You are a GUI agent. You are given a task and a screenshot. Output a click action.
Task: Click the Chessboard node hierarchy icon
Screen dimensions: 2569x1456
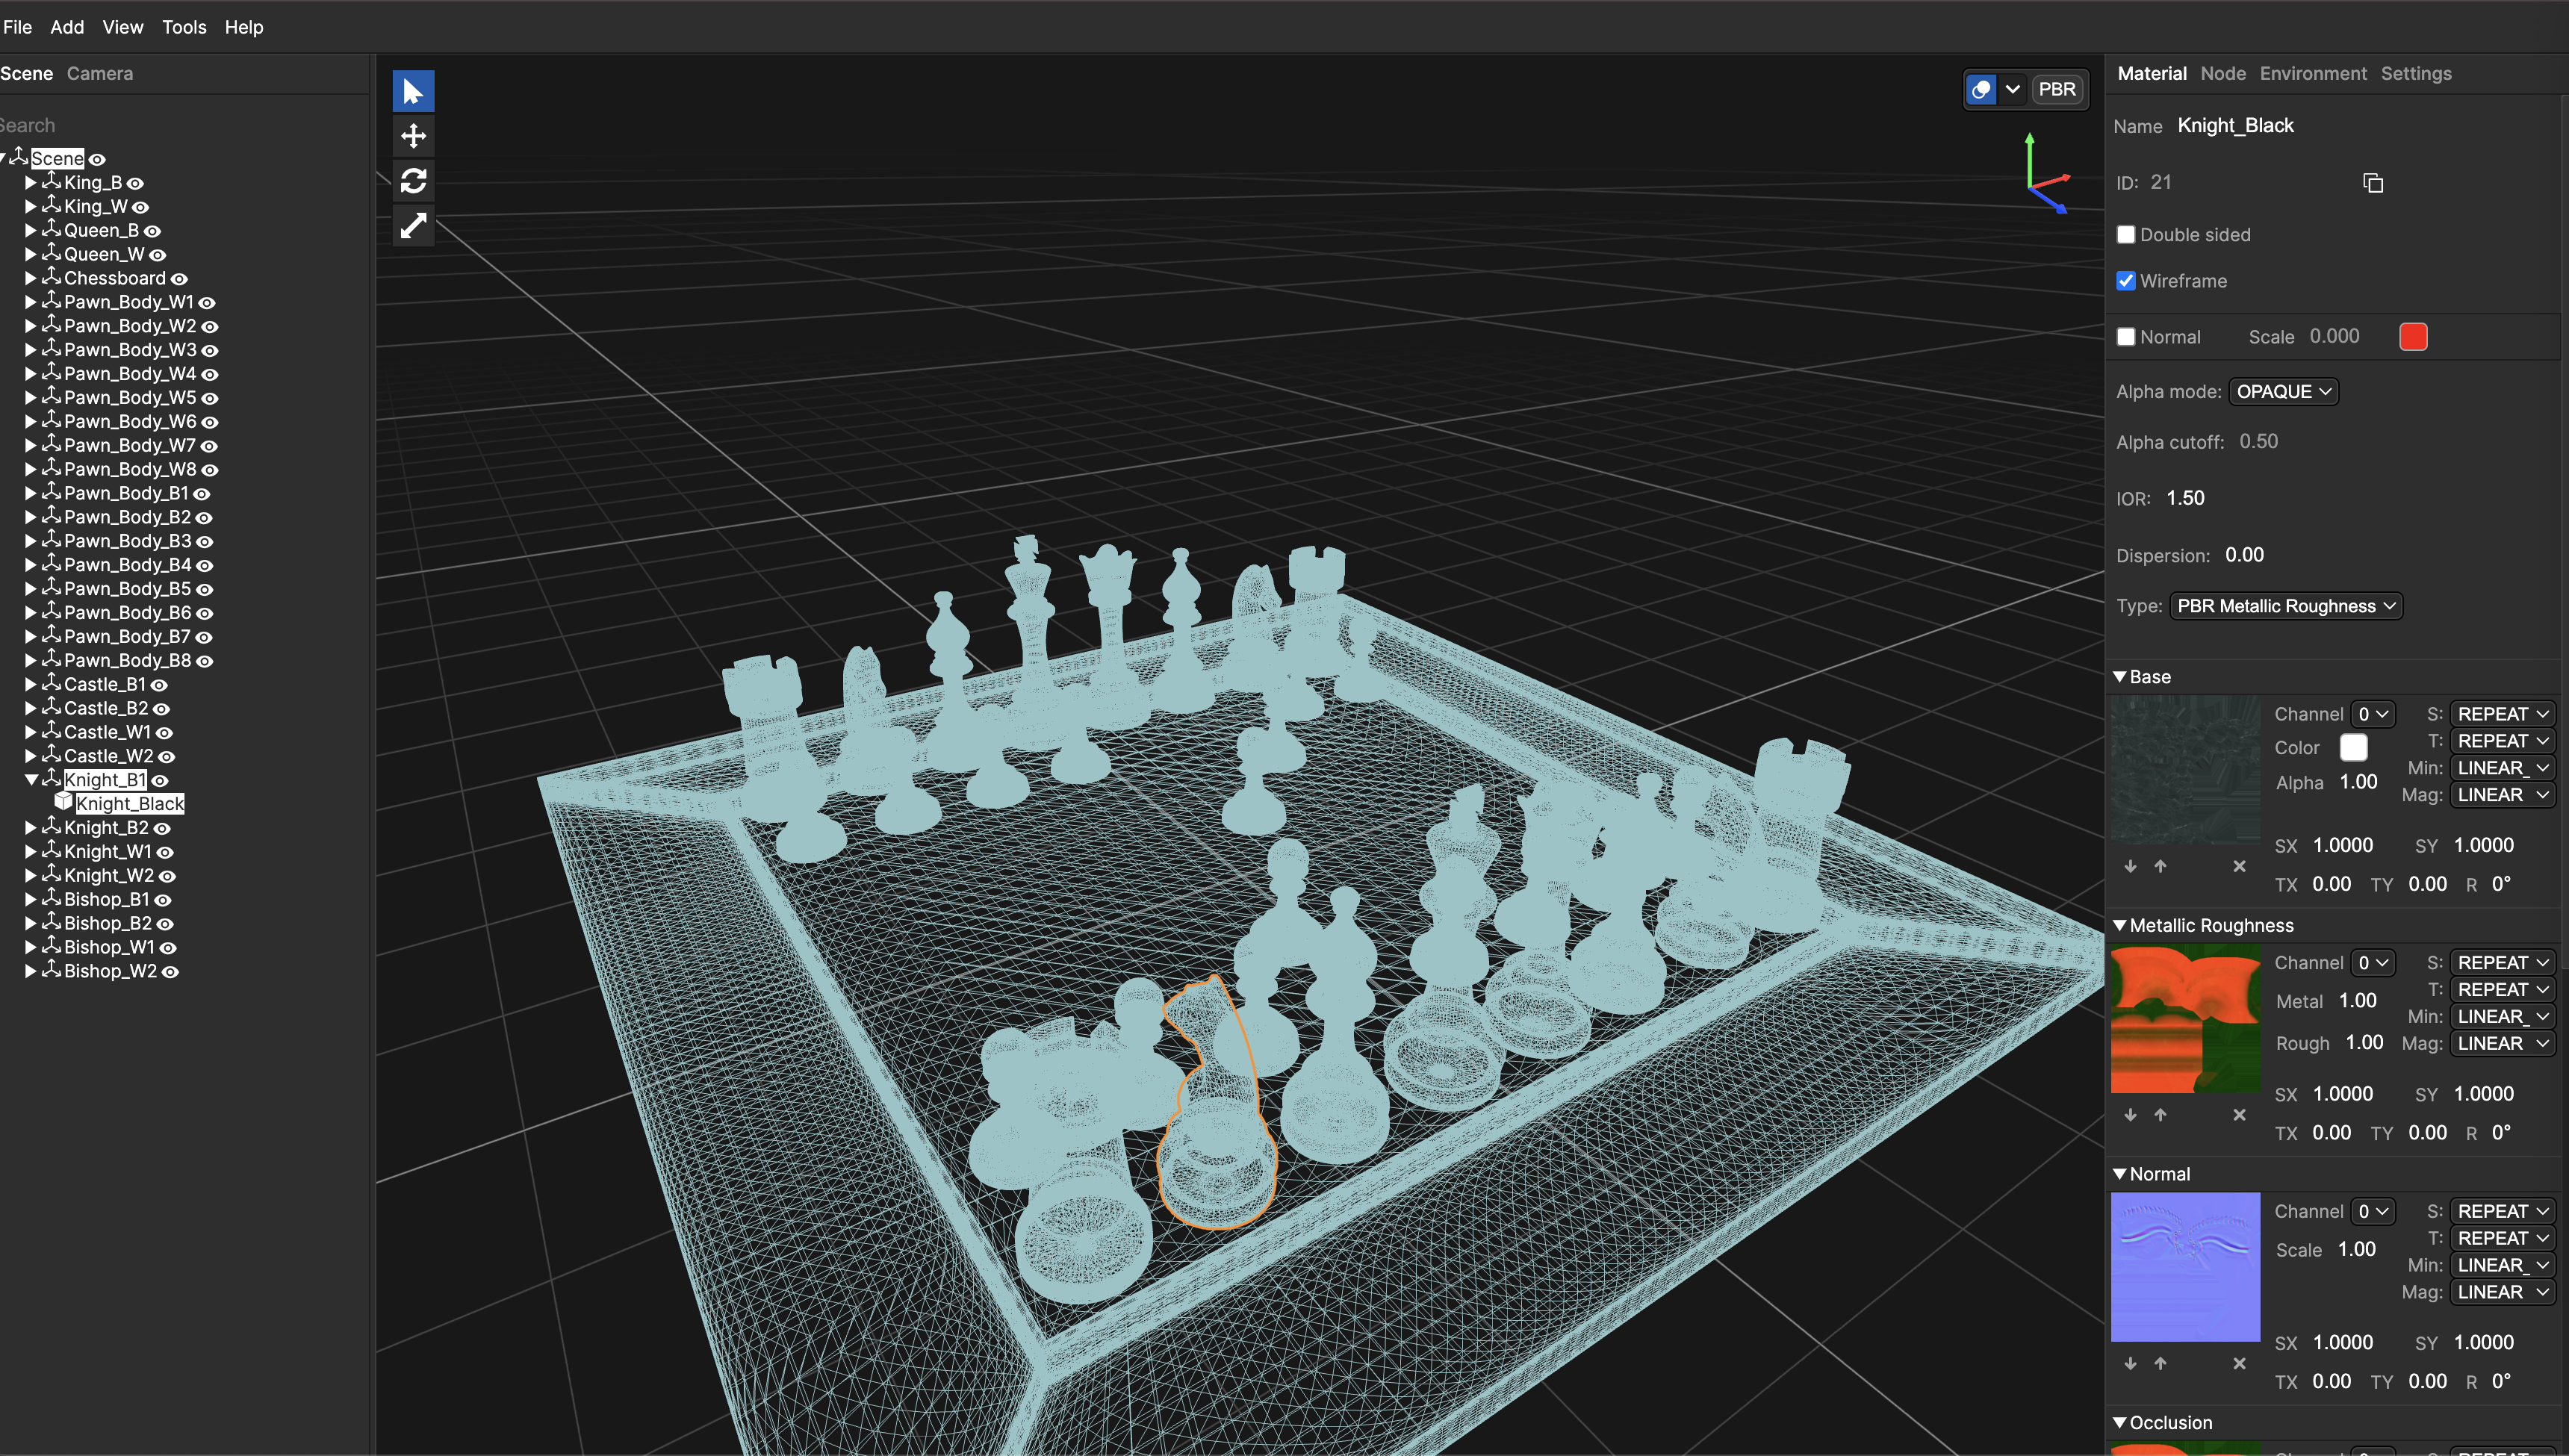coord(51,277)
